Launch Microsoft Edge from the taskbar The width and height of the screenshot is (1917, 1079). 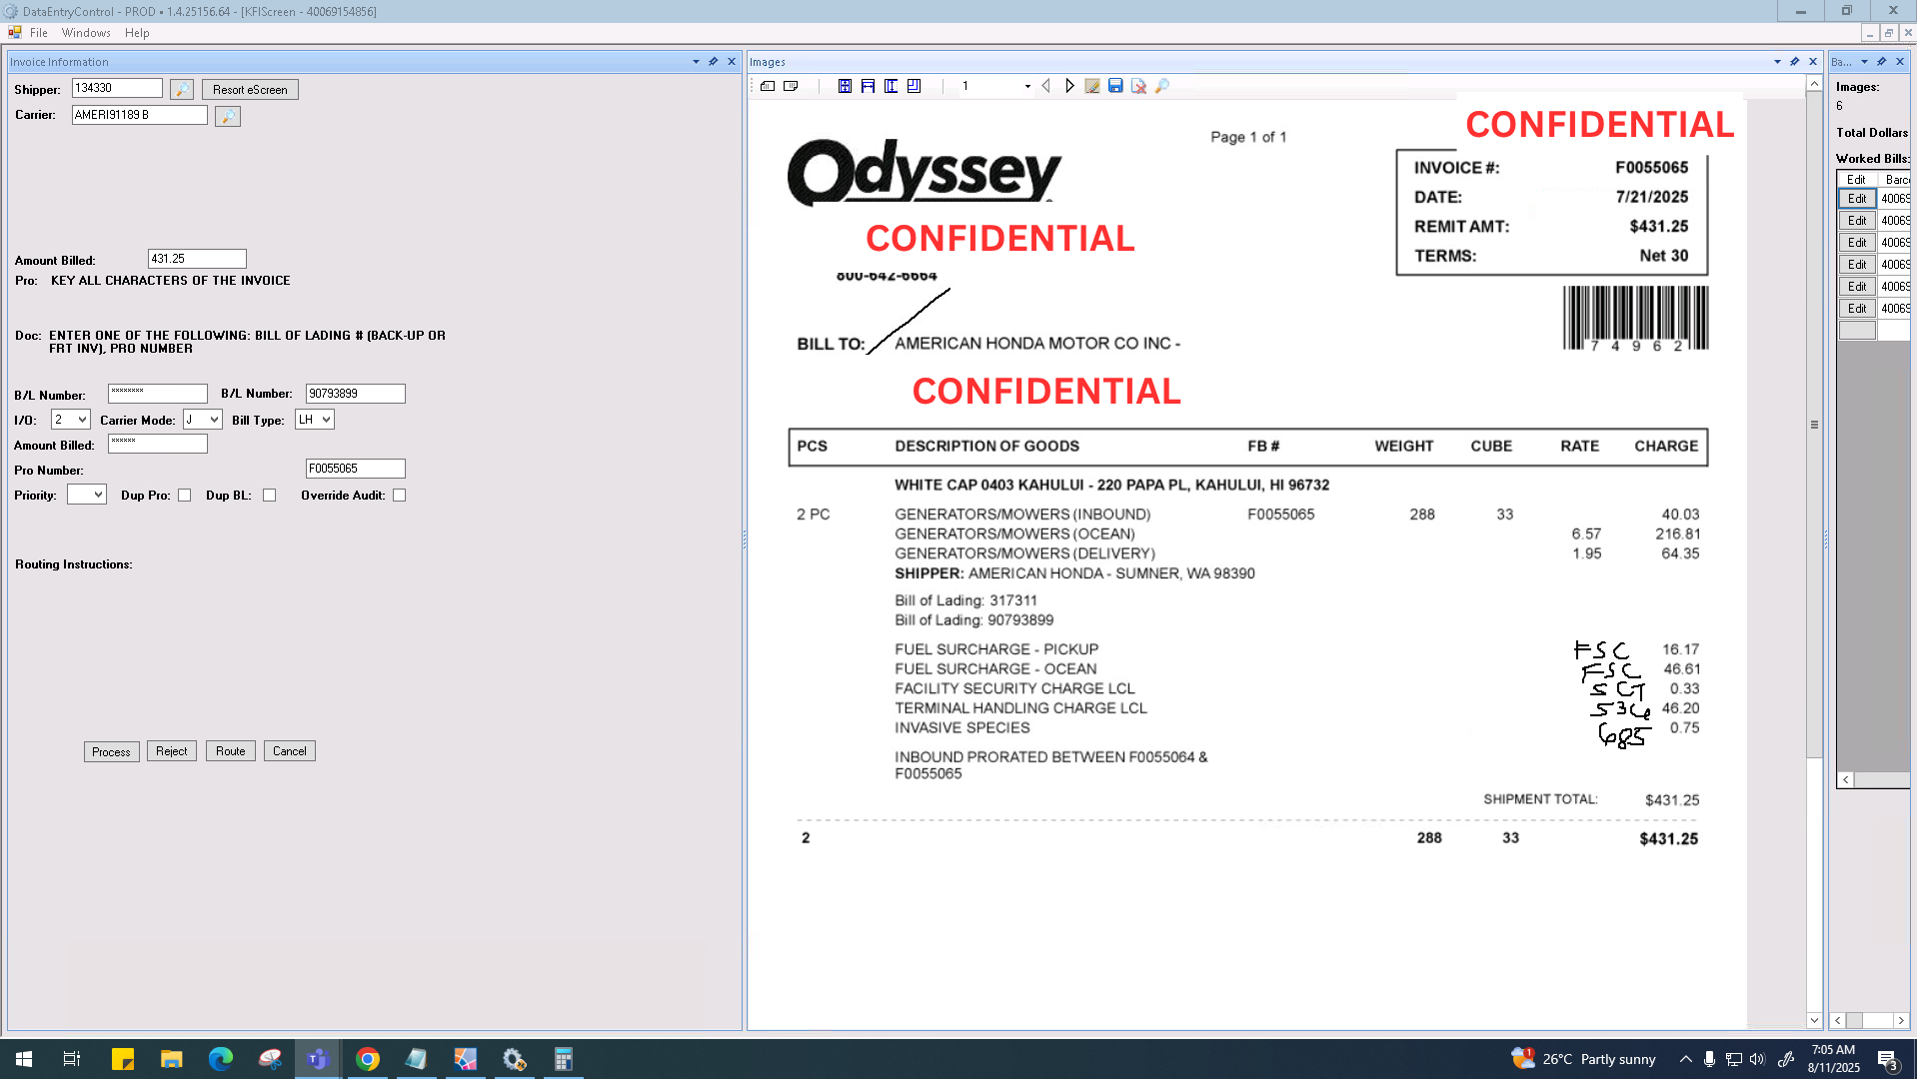point(221,1059)
